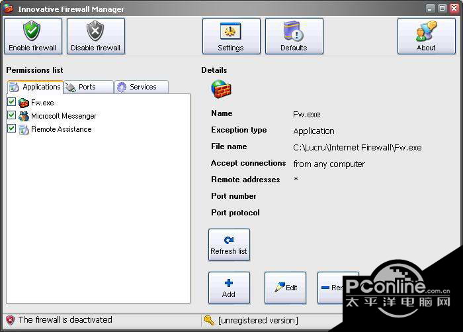This screenshot has width=463, height=332.
Task: Click the red shield status bar icon
Action: [x=11, y=320]
